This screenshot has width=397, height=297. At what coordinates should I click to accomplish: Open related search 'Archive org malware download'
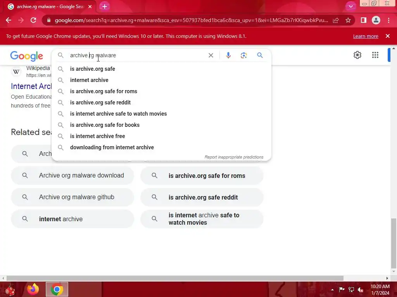[x=72, y=176]
